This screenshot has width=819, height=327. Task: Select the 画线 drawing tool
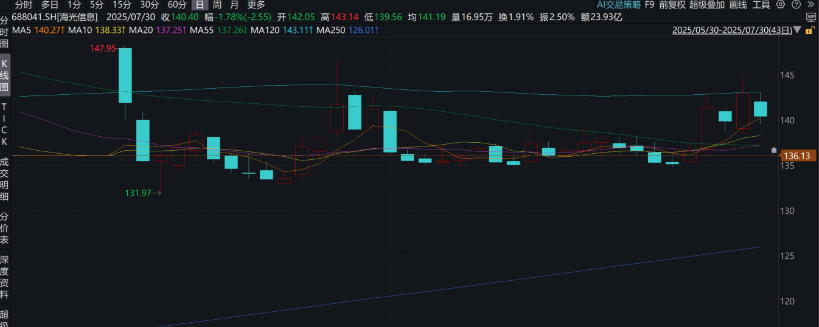click(x=738, y=5)
